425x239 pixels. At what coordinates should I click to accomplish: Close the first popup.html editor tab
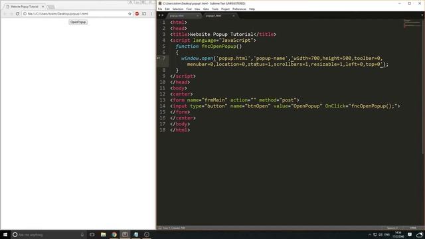pyautogui.click(x=197, y=16)
